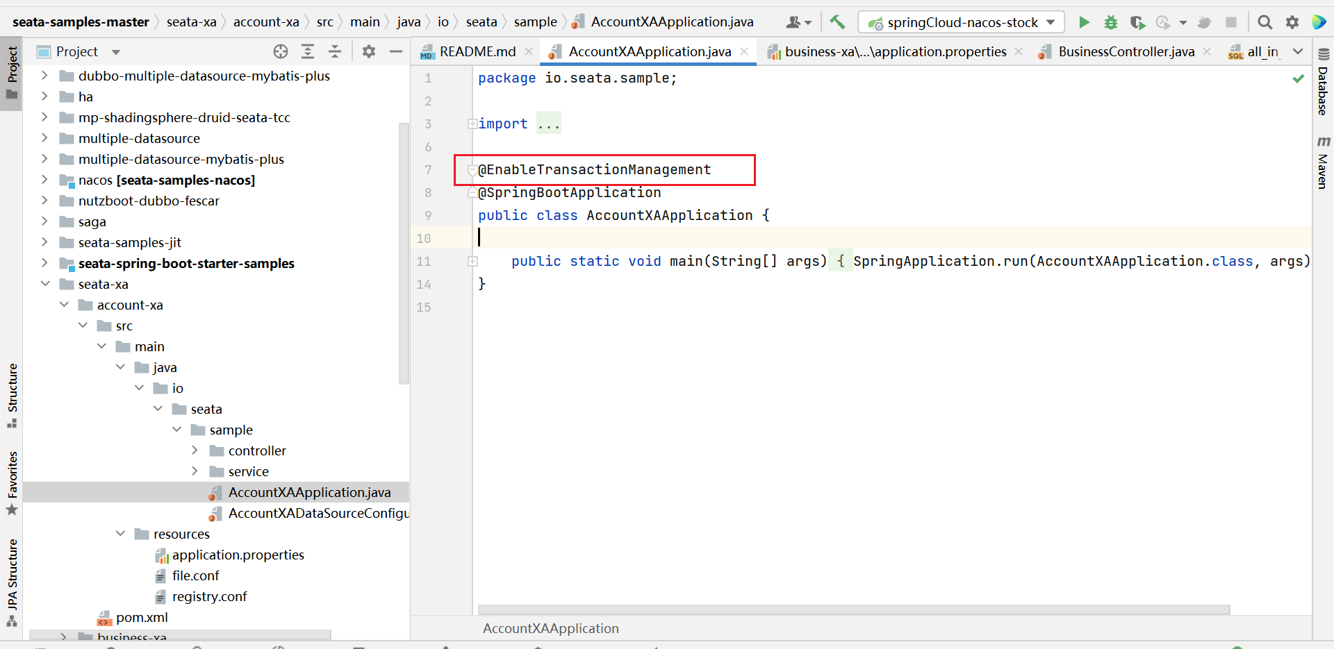This screenshot has height=649, width=1334.
Task: Click sample breadcrumb in navigation bar
Action: 535,22
